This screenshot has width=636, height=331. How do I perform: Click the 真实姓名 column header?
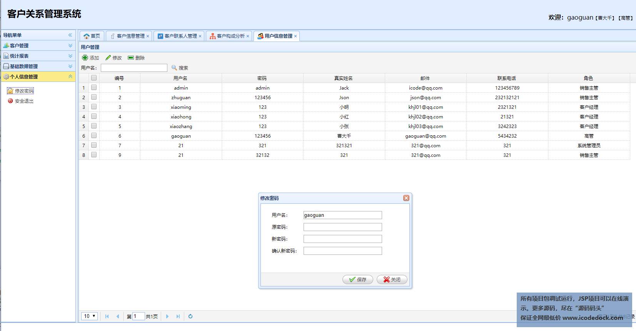[x=344, y=78]
